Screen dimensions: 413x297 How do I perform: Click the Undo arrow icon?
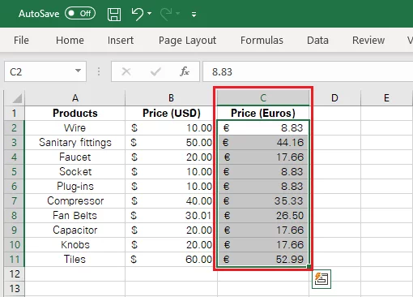point(138,14)
